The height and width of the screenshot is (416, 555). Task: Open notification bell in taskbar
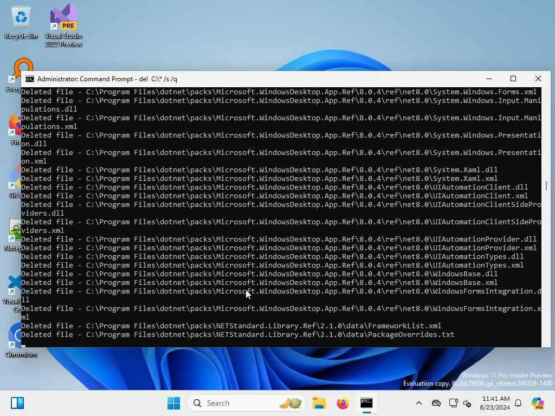518,403
